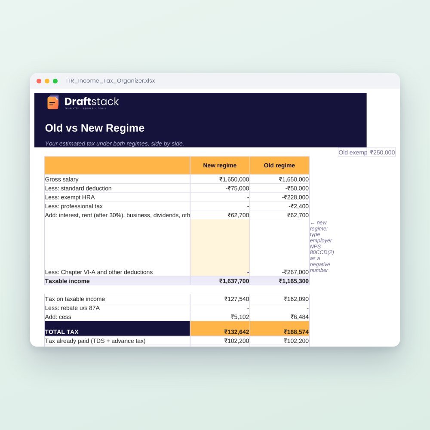430x430 pixels.
Task: Click the ITR_Income_Tax_Organizer.xlsx file title
Action: 111,81
